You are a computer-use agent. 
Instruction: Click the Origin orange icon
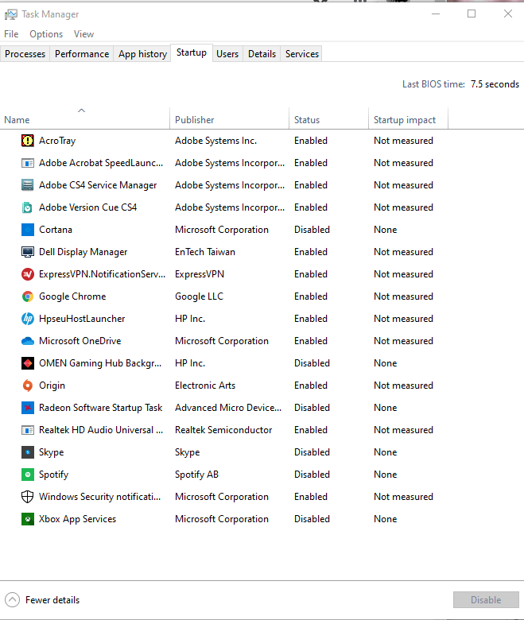click(x=27, y=386)
